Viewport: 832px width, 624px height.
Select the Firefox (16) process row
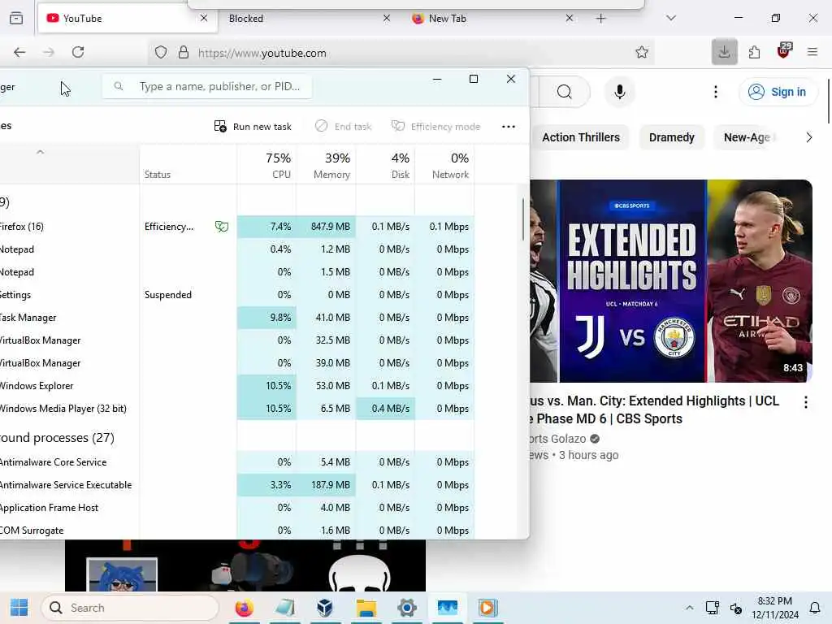237,227
